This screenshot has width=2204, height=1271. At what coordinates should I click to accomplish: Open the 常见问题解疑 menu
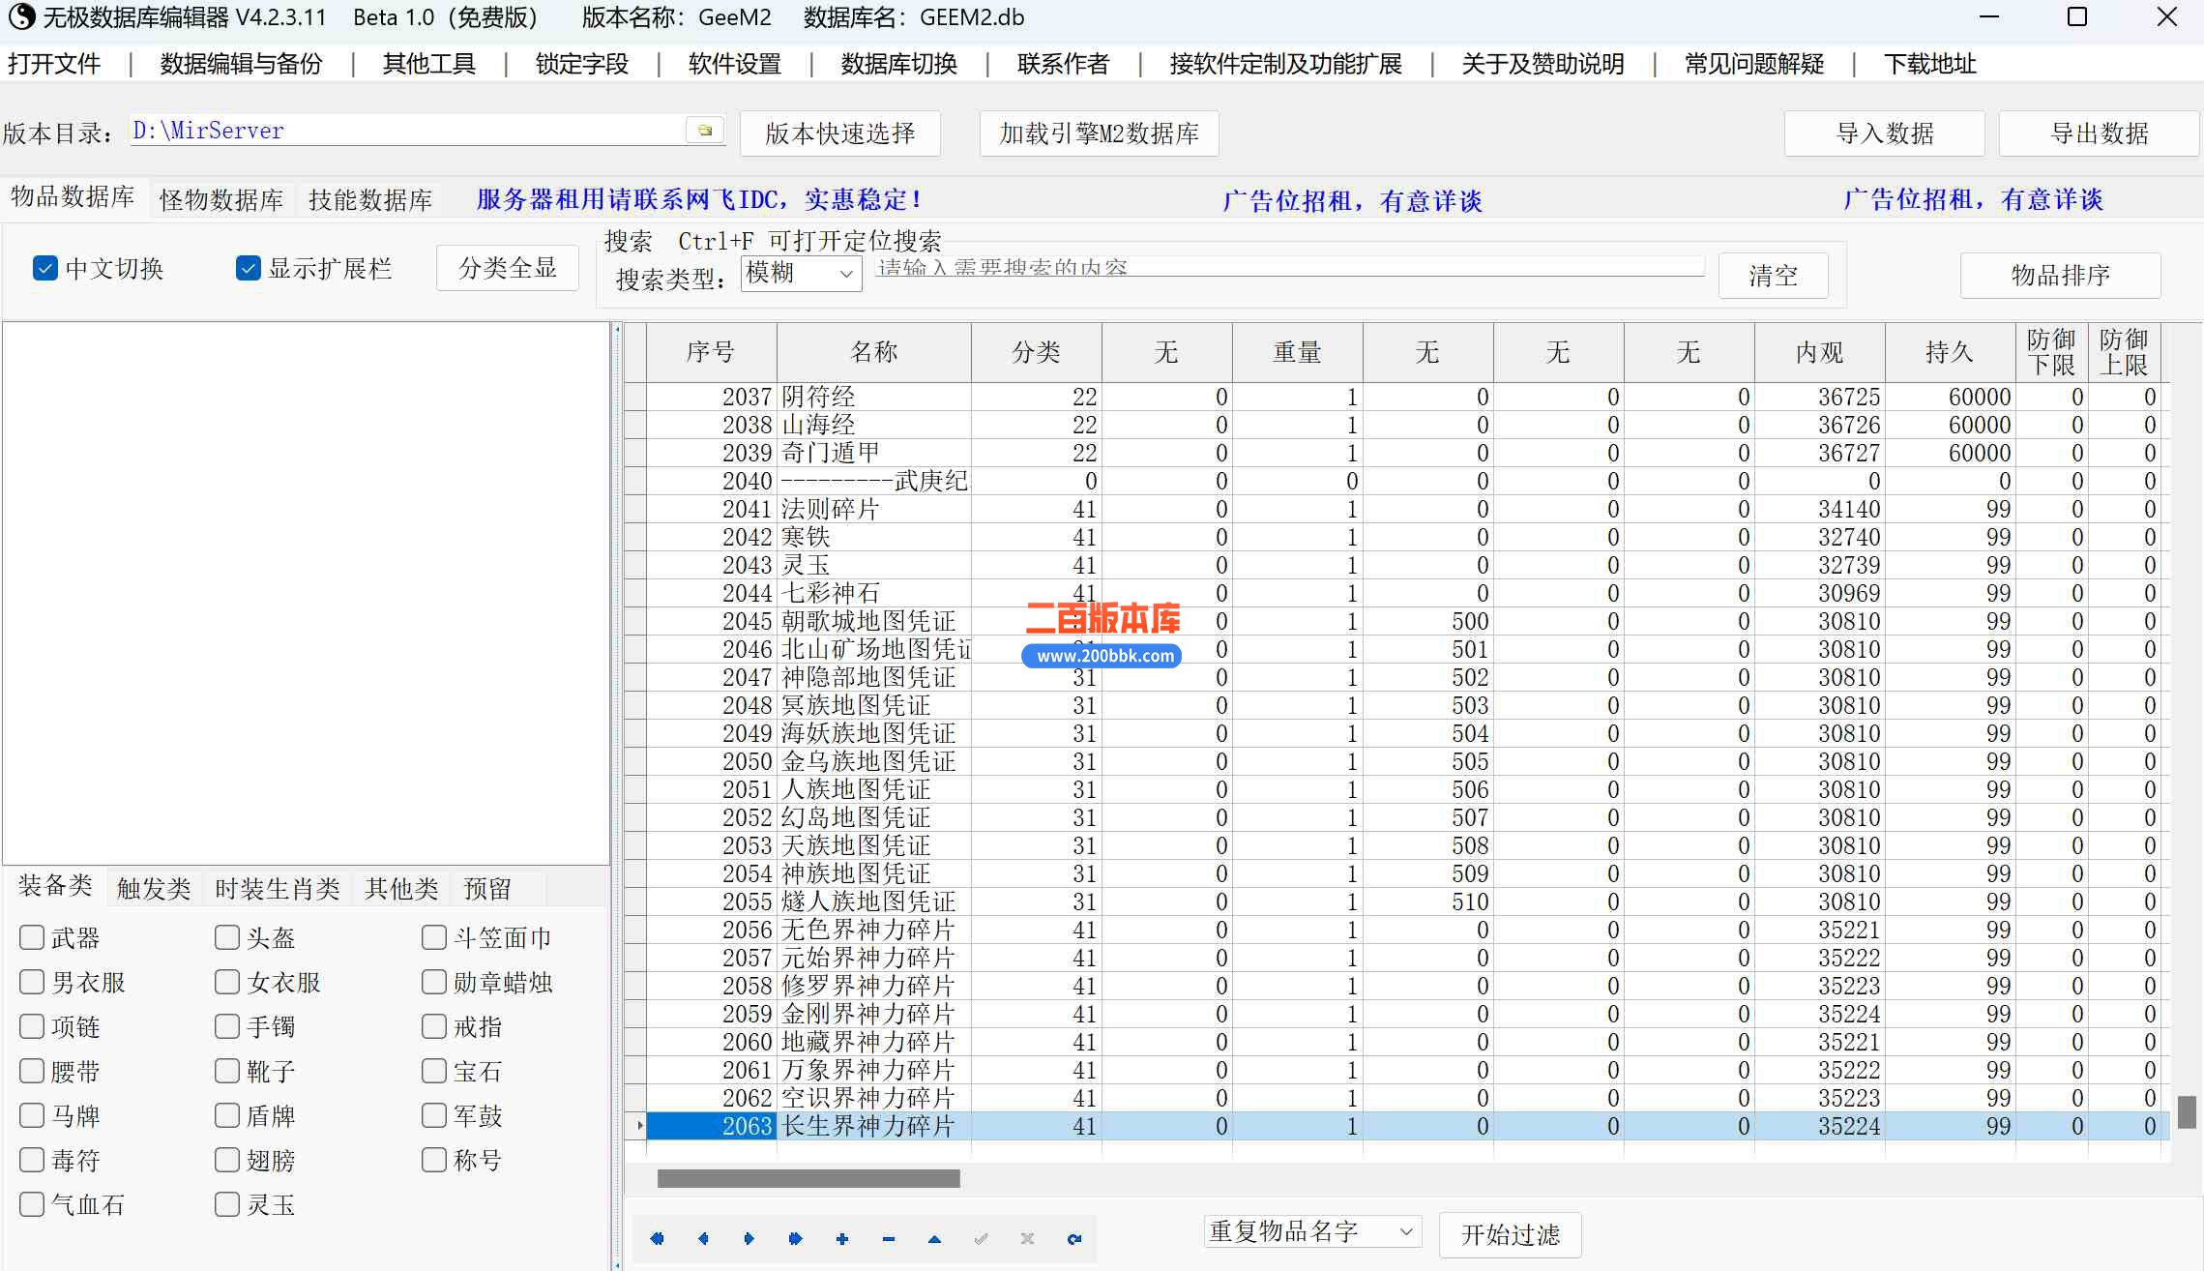[x=1754, y=64]
